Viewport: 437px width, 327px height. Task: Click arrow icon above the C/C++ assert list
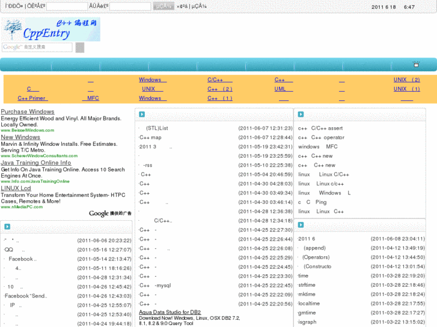301,115
